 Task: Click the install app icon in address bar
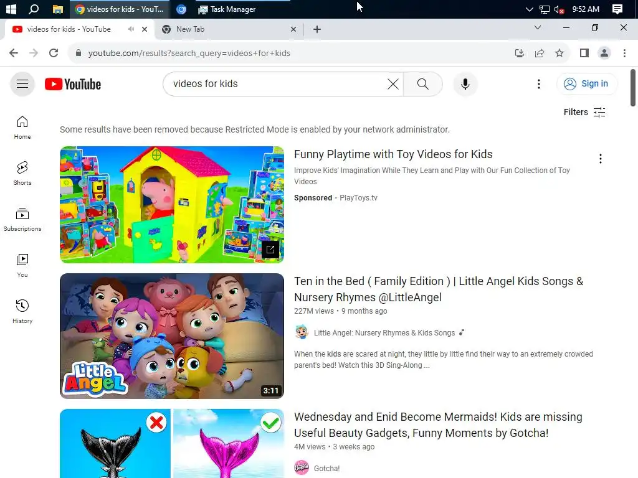pyautogui.click(x=519, y=54)
